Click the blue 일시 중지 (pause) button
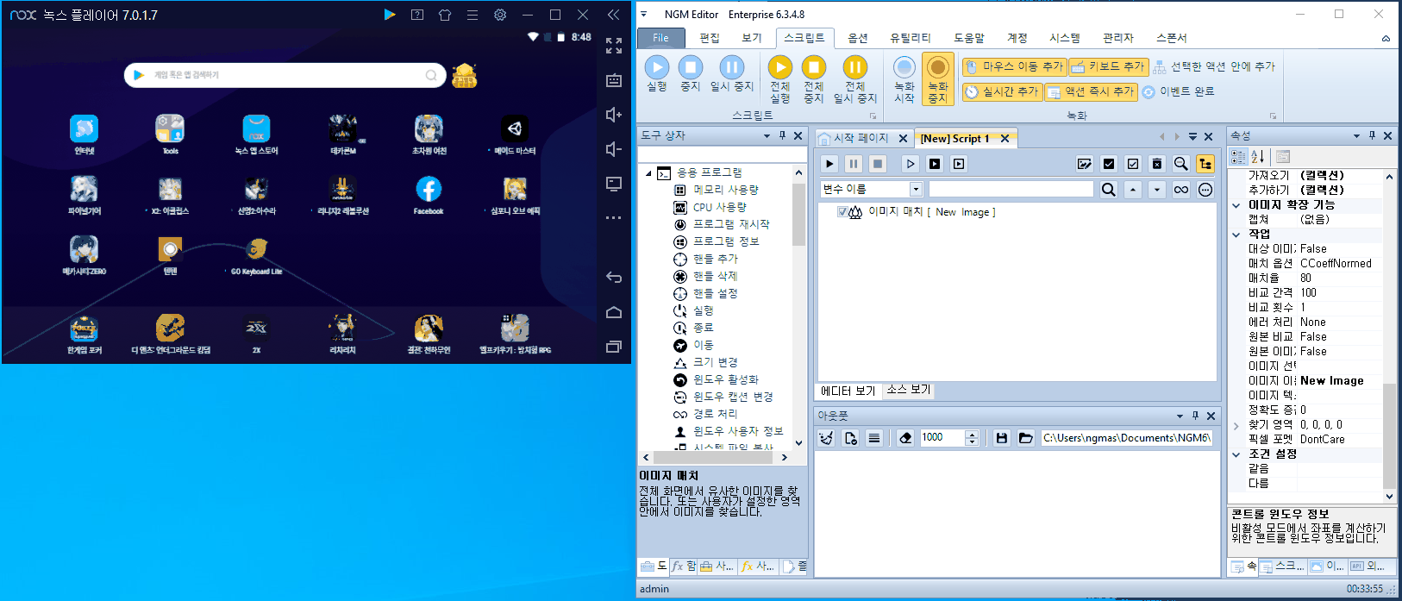Viewport: 1402px width, 601px height. click(x=731, y=74)
